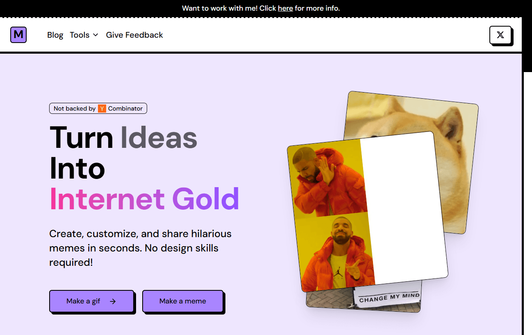Click the orange Y Combinator logo icon

pyautogui.click(x=102, y=109)
